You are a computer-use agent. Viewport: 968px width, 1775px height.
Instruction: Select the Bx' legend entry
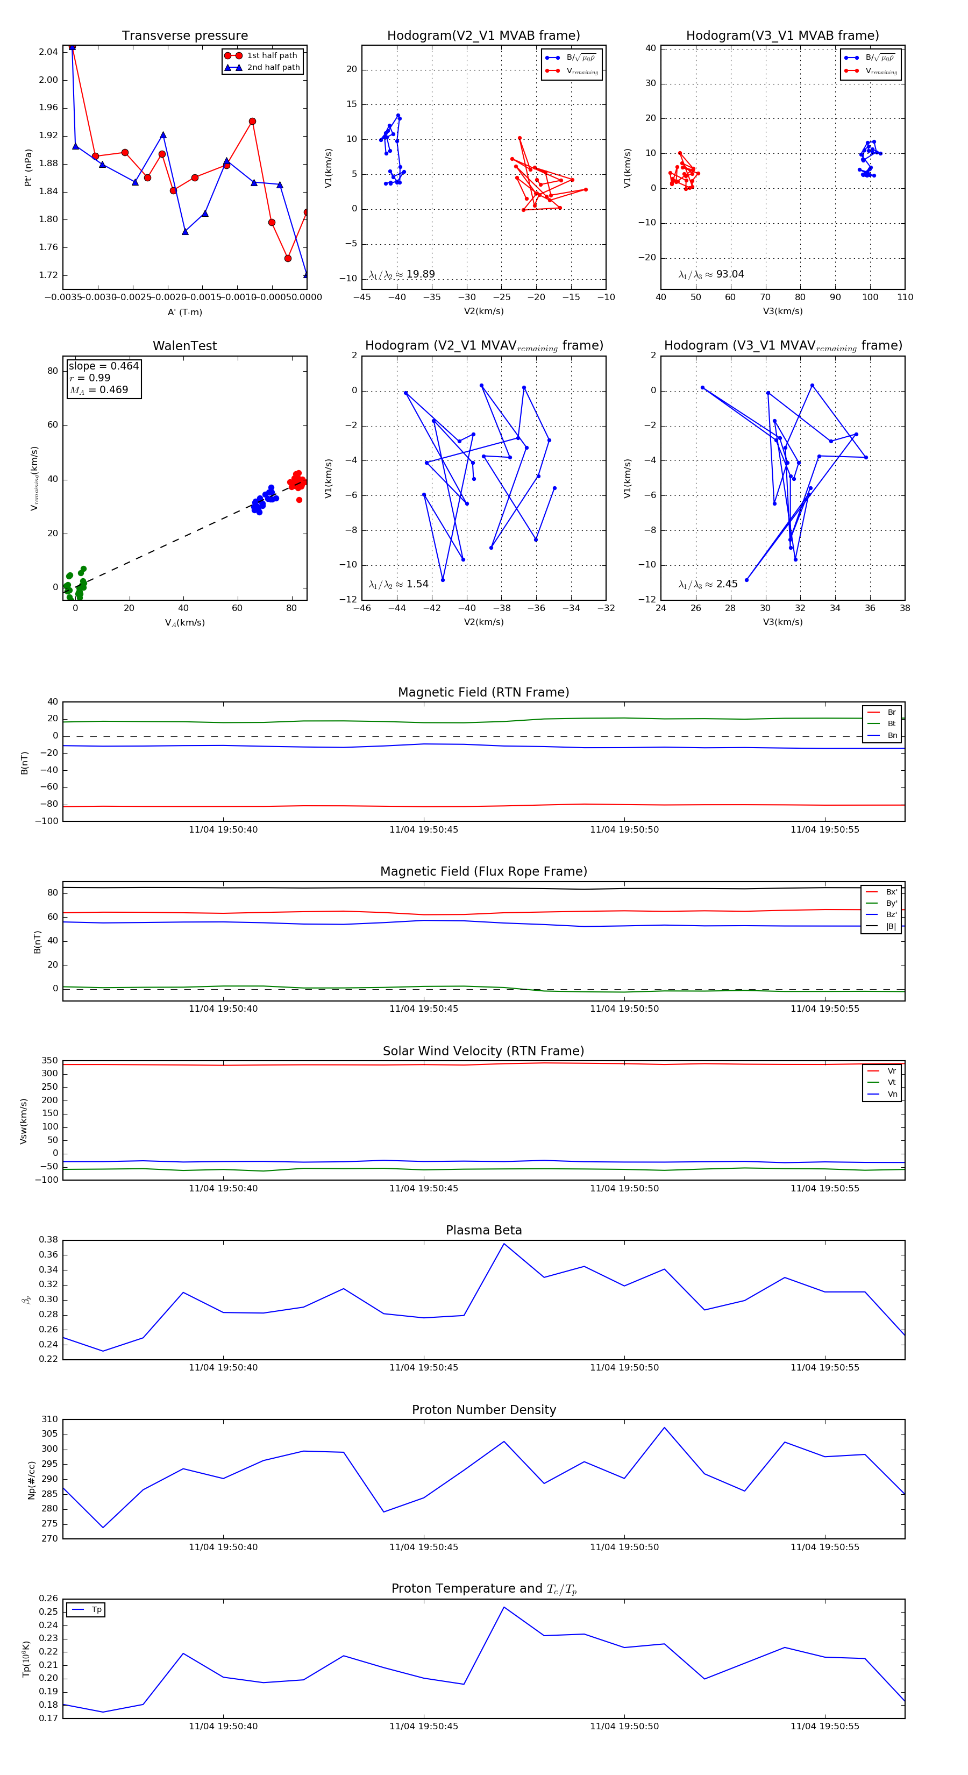point(881,892)
